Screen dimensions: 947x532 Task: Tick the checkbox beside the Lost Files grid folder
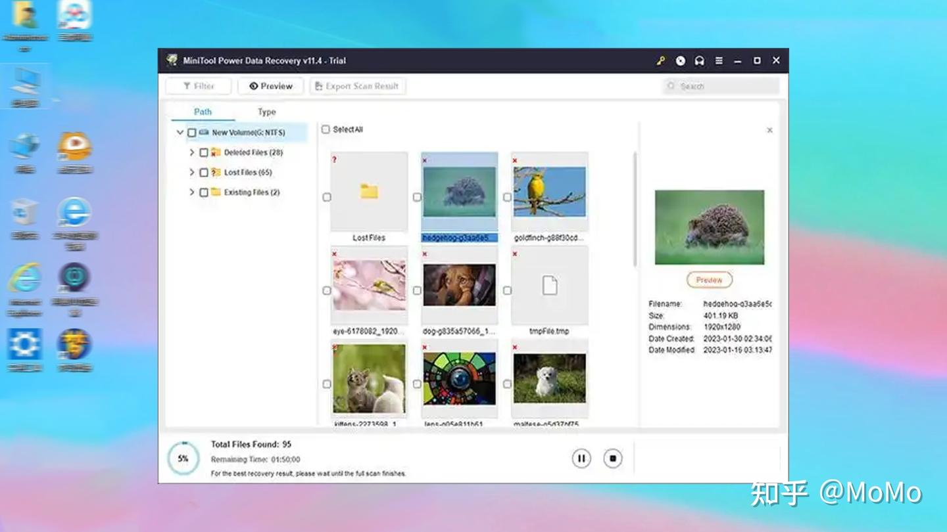(x=327, y=197)
